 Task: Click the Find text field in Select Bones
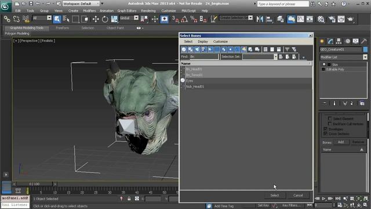[203, 57]
